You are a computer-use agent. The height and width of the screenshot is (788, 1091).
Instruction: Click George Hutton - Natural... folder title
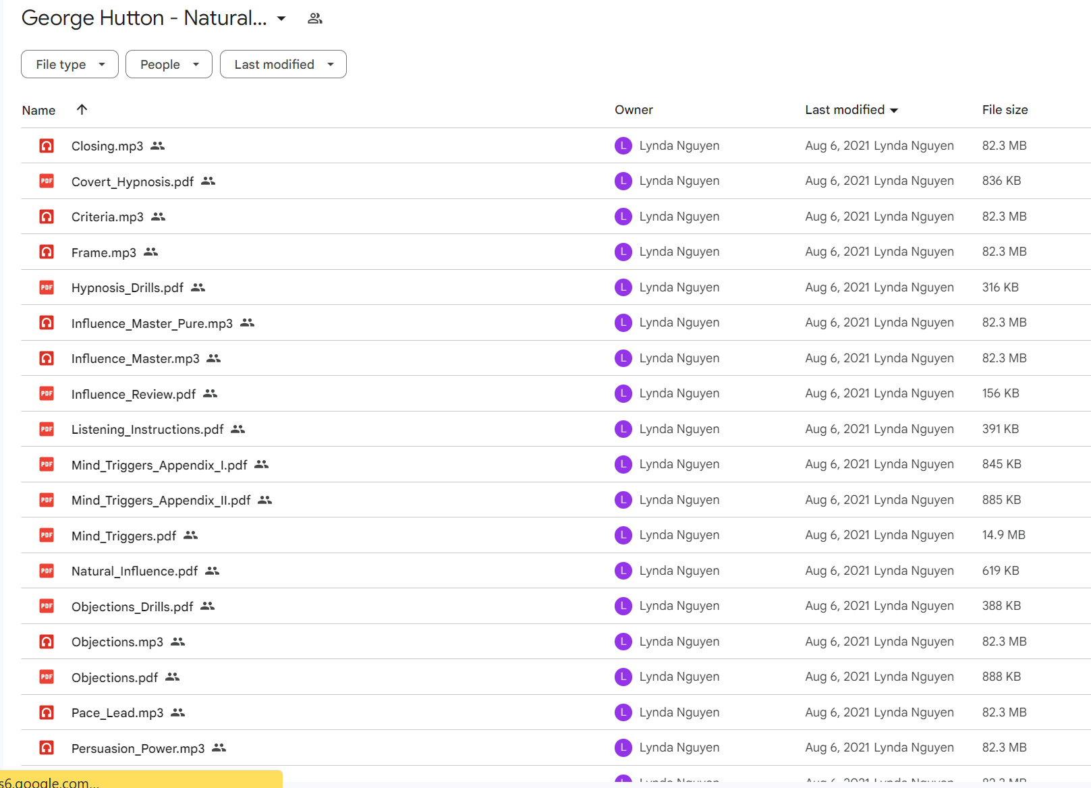coord(144,18)
